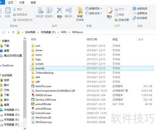Select the UninsHs.exe file icon
The height and width of the screenshot is (130, 156).
coord(33,113)
